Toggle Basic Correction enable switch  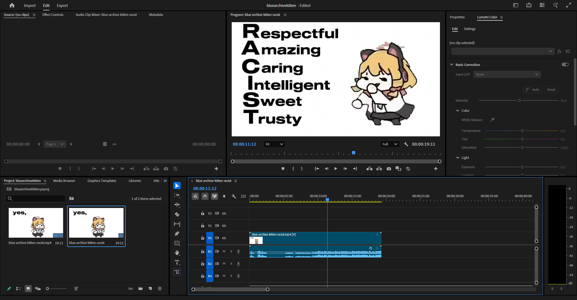565,64
